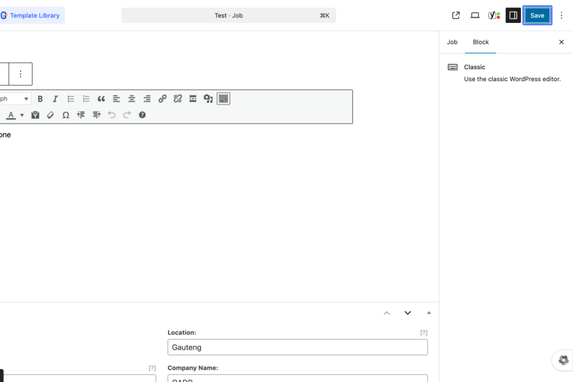Click the text color A button

click(11, 115)
